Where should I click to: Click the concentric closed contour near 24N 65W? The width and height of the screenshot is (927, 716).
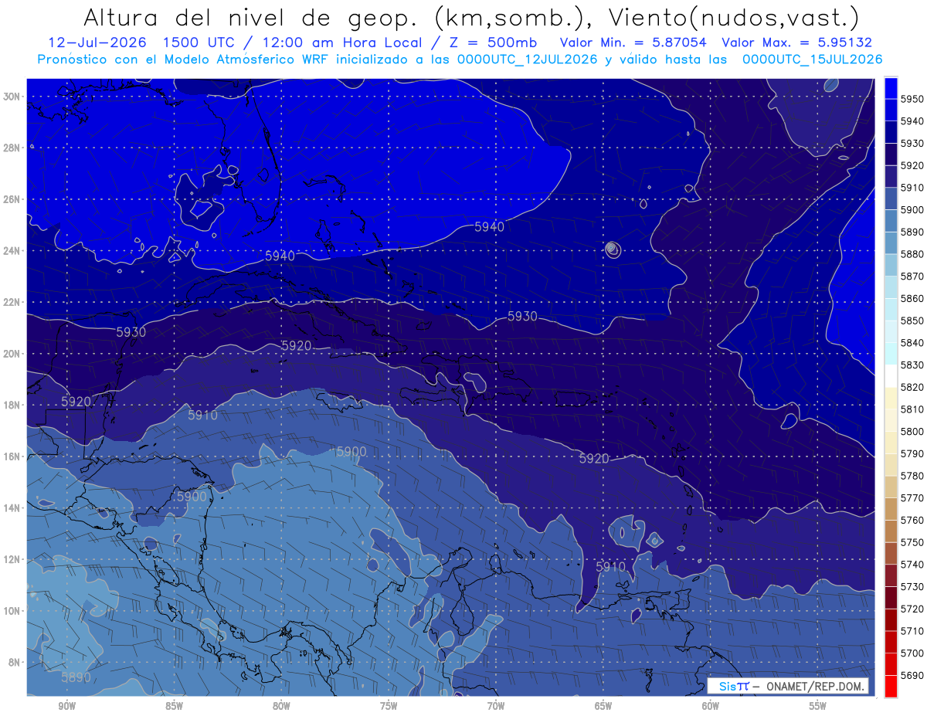pyautogui.click(x=612, y=249)
